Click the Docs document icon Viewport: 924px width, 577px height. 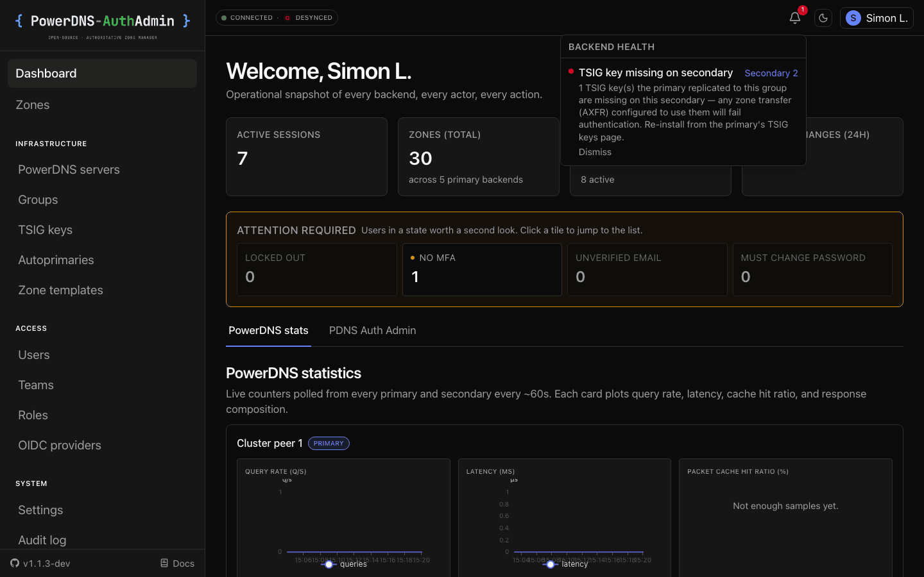(x=164, y=563)
